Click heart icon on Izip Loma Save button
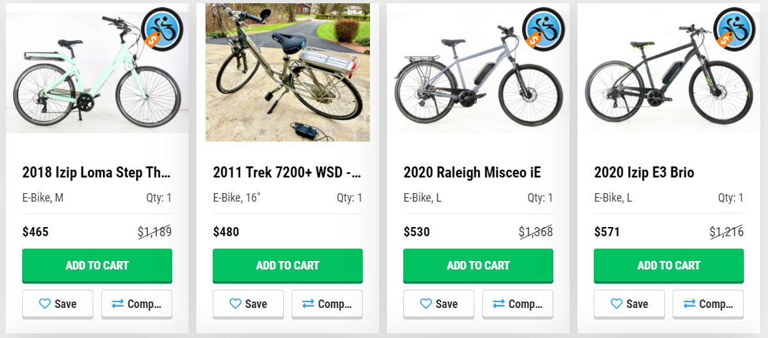The width and height of the screenshot is (768, 338). [45, 304]
